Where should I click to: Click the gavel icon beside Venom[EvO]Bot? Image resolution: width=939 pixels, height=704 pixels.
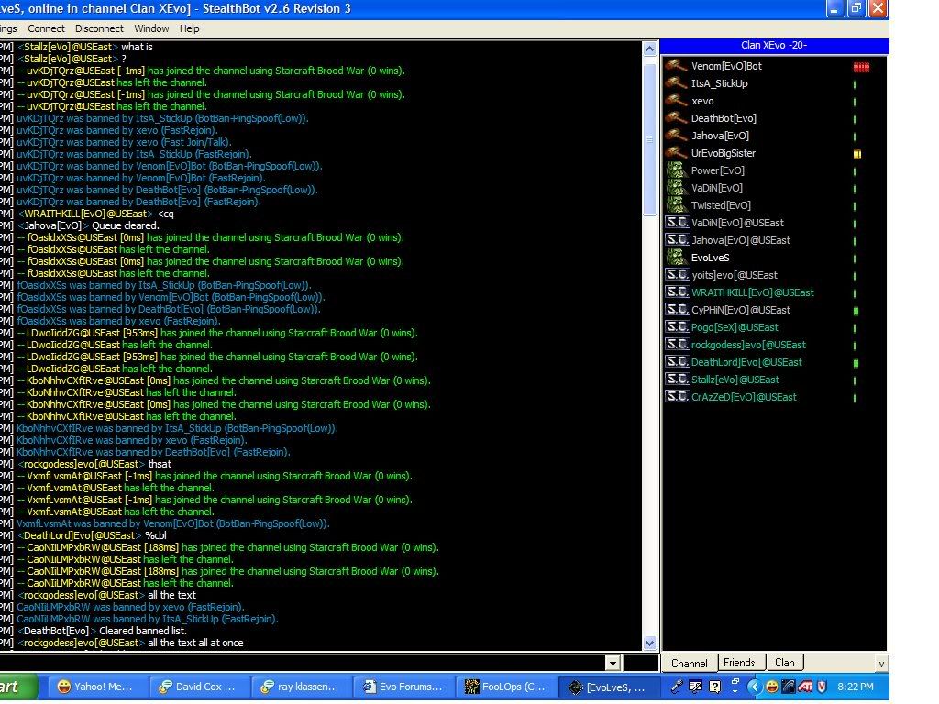pyautogui.click(x=677, y=66)
